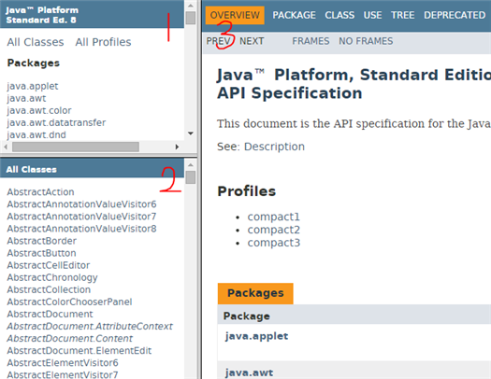The height and width of the screenshot is (379, 491).
Task: Click right arrow of horizontal packages scrollbar
Action: tap(177, 147)
